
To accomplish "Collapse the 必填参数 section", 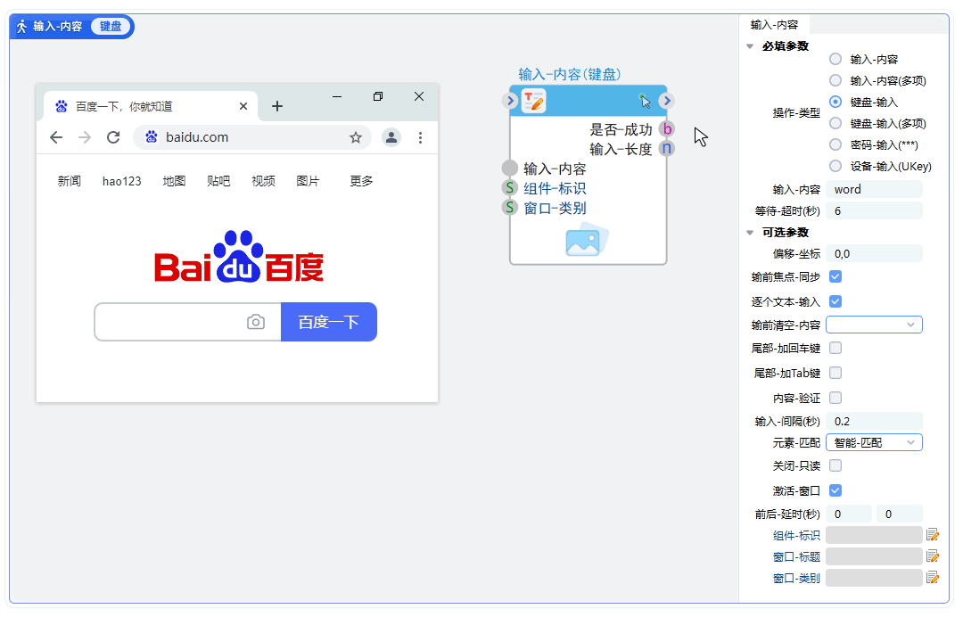I will (750, 46).
